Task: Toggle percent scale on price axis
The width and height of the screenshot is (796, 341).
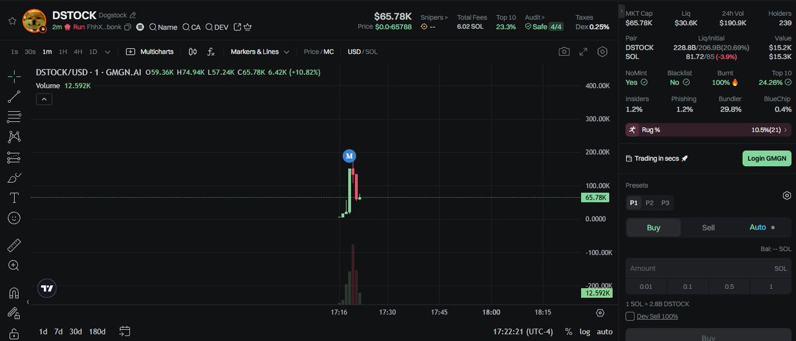Action: pyautogui.click(x=568, y=332)
